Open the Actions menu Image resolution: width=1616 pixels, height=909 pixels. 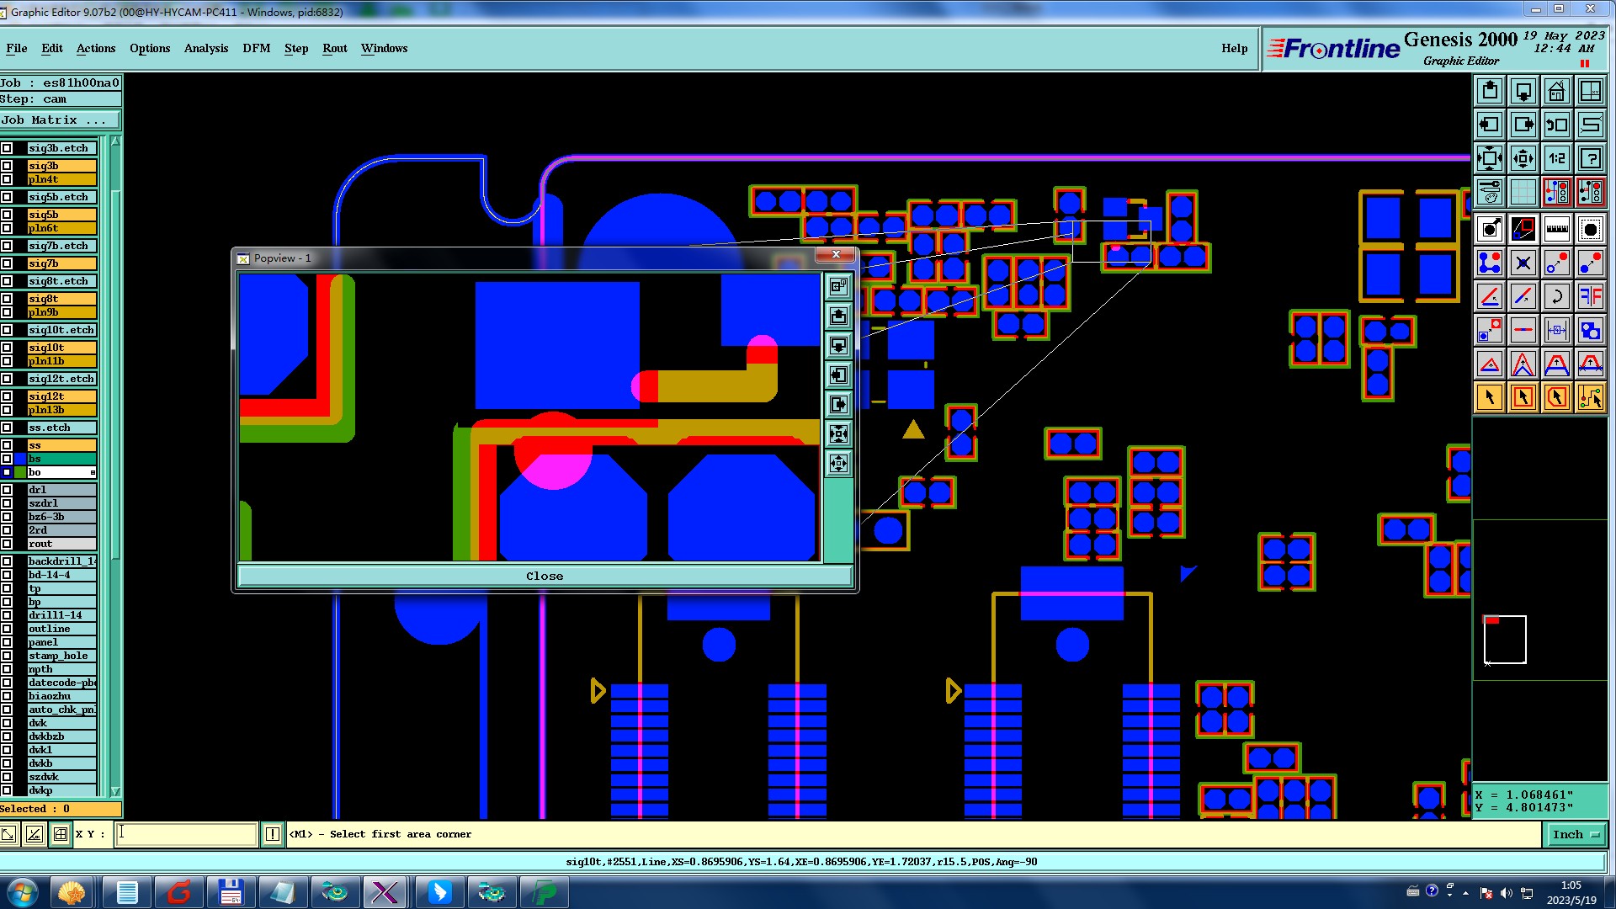[96, 48]
